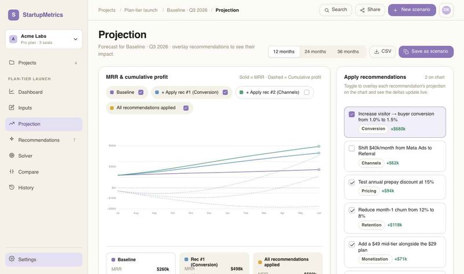Click the New scenario button
The width and height of the screenshot is (464, 274).
[412, 10]
